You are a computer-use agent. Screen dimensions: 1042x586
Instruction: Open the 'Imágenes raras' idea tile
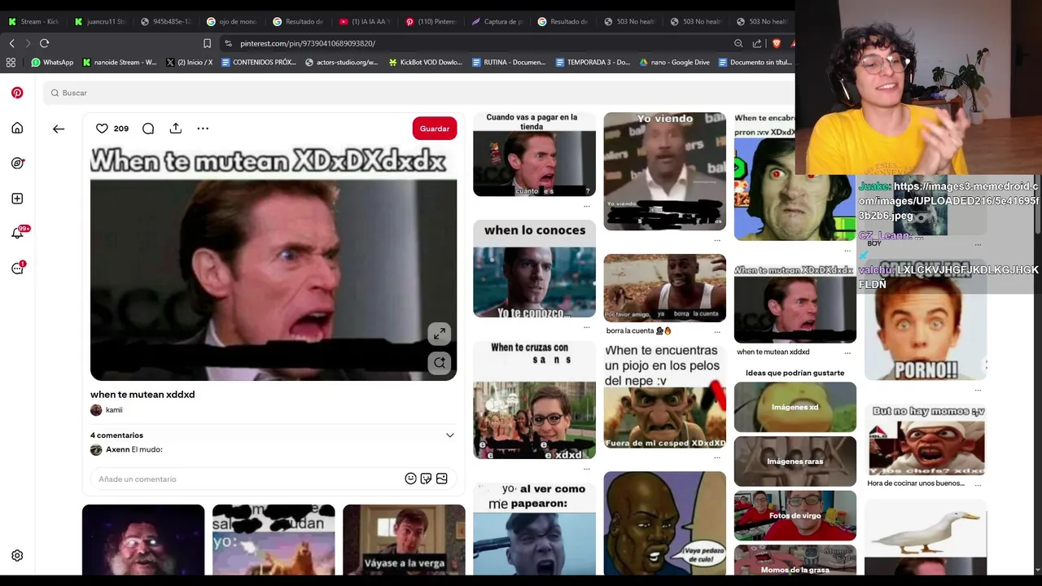795,461
